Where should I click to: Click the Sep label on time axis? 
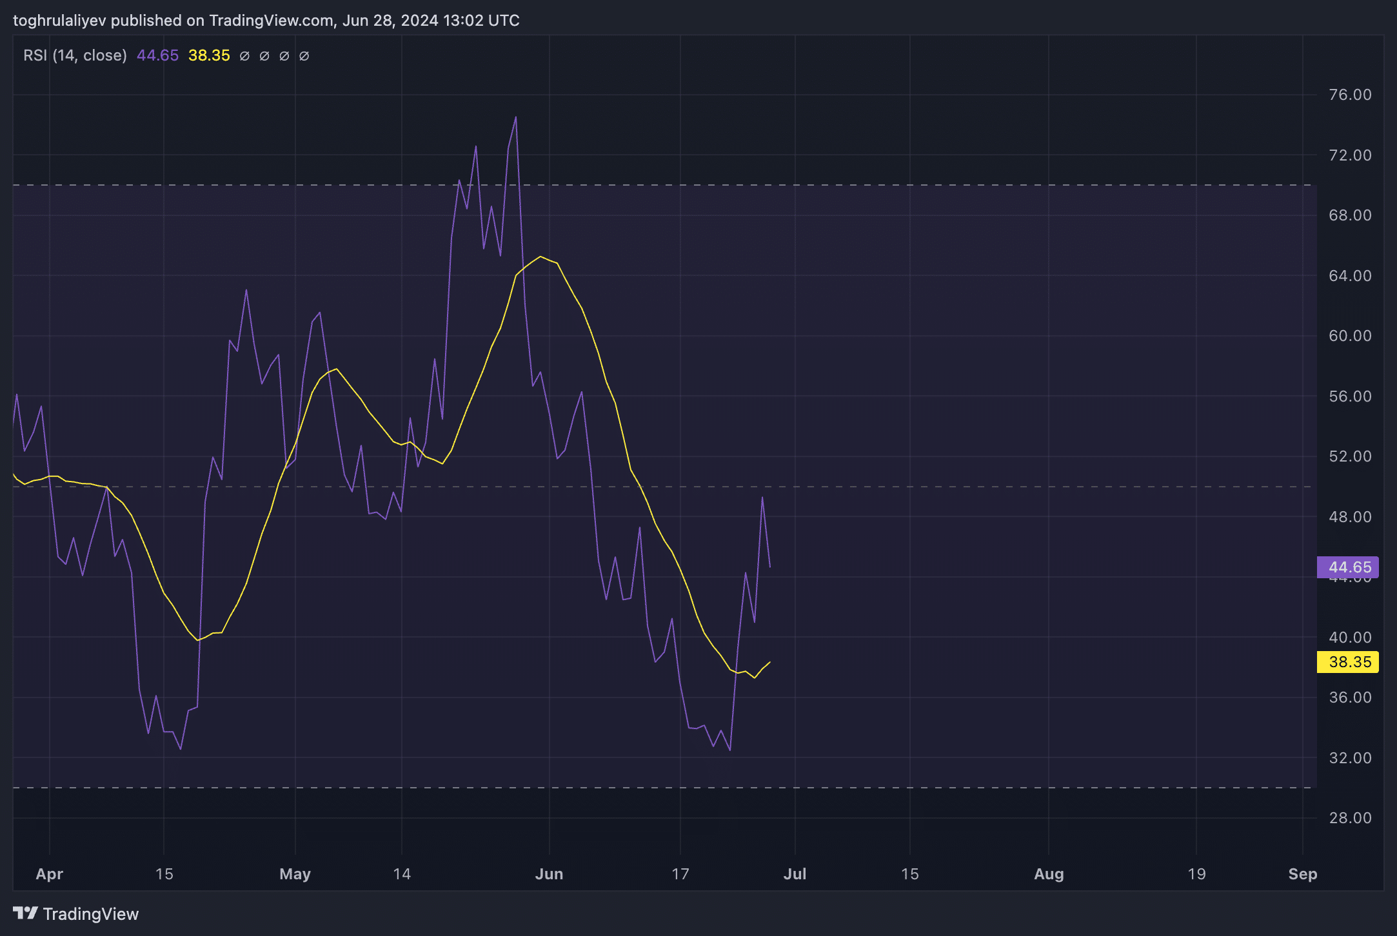pos(1303,874)
